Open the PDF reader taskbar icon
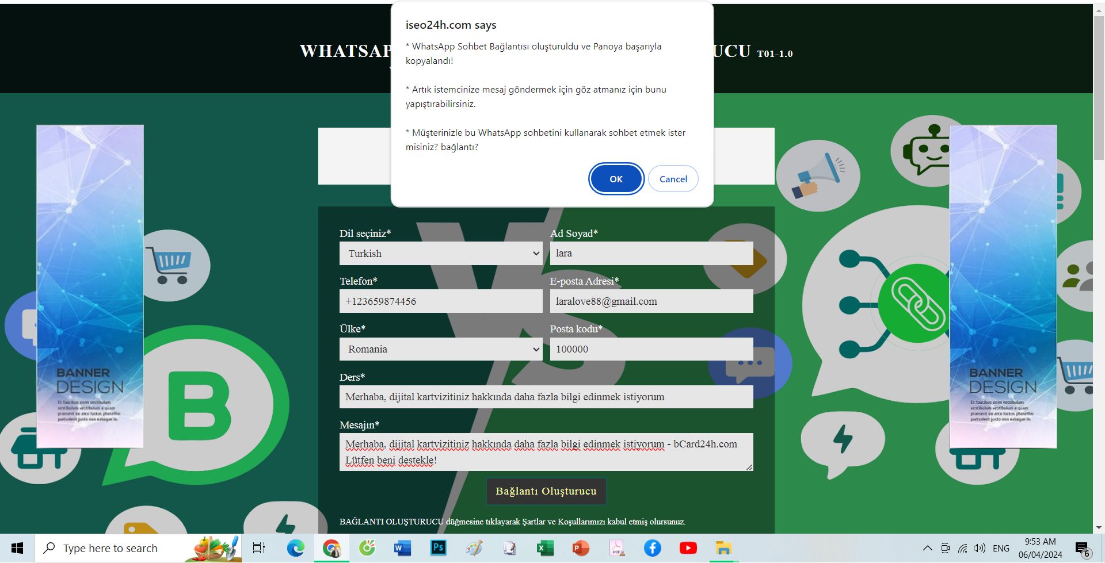Viewport: 1105px width, 563px height. 616,548
